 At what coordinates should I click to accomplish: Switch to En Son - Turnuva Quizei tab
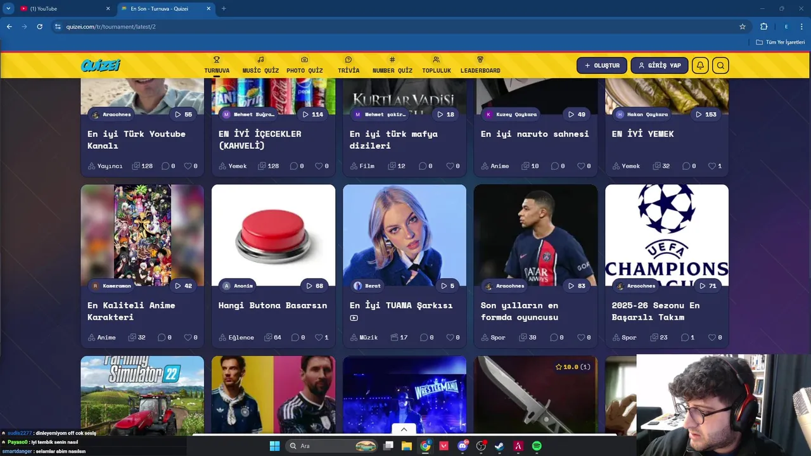click(167, 8)
